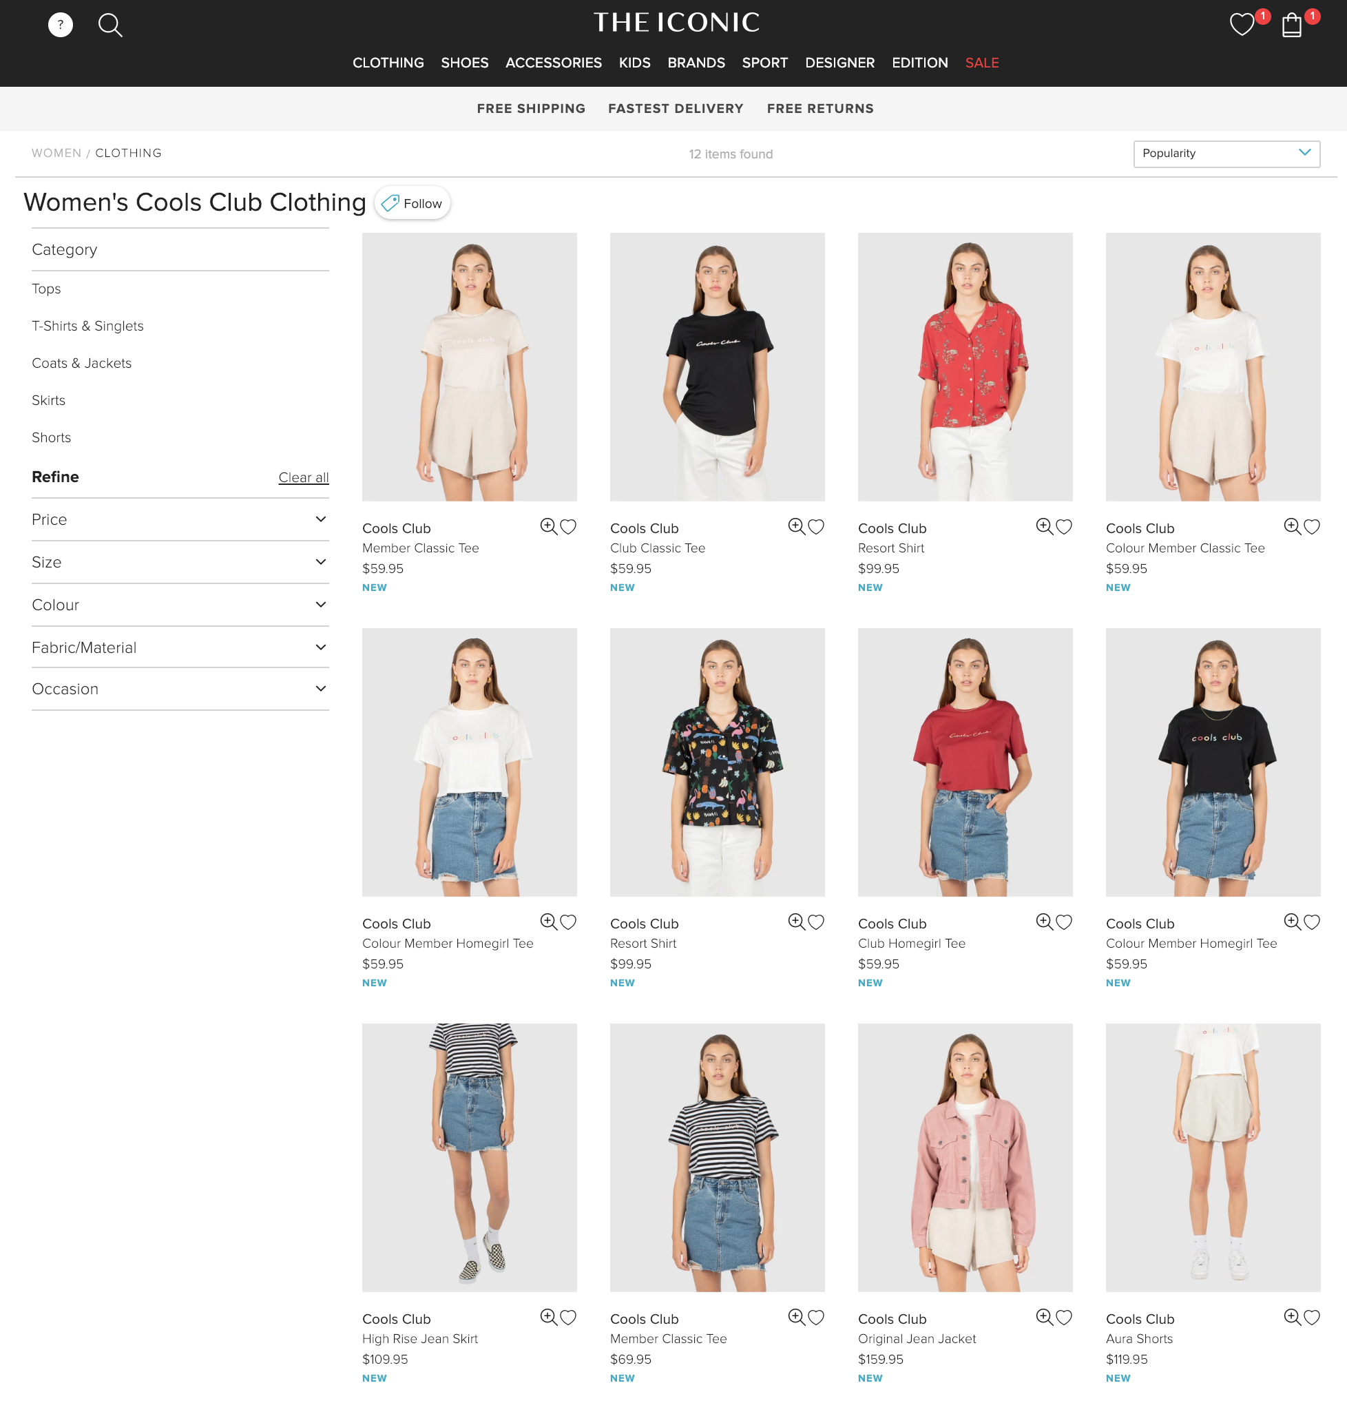Expand the Occasion filter

point(180,689)
